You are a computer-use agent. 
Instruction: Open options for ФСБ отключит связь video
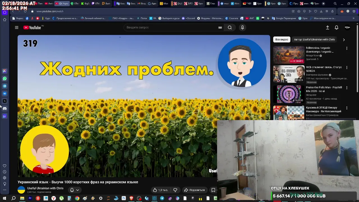coord(347,68)
